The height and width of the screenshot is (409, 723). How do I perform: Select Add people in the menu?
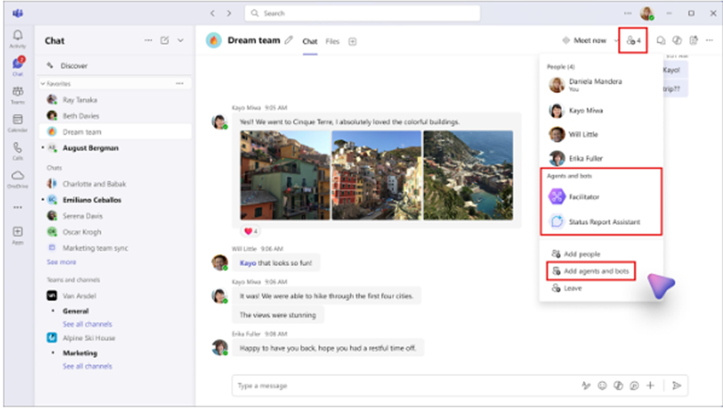576,254
